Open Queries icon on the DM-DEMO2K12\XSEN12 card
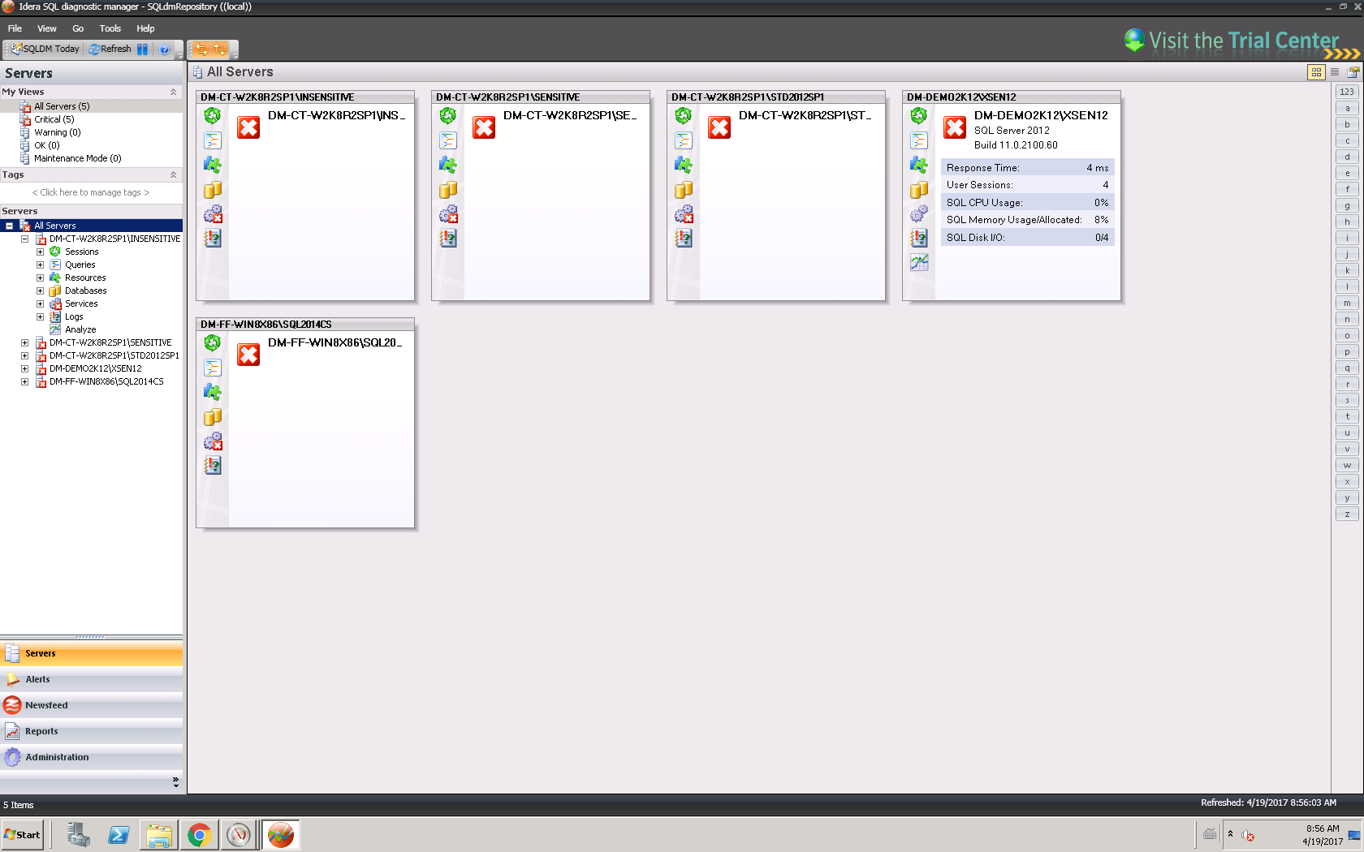 click(x=919, y=140)
